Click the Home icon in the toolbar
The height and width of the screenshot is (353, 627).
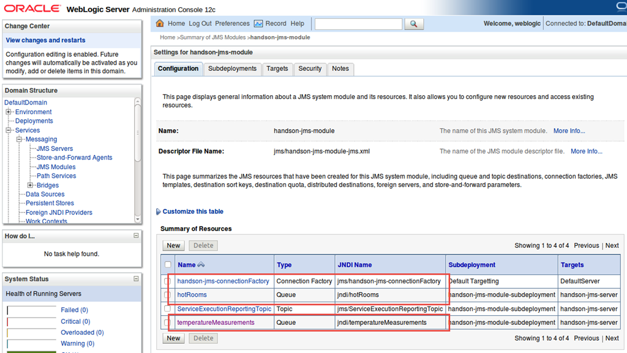160,24
